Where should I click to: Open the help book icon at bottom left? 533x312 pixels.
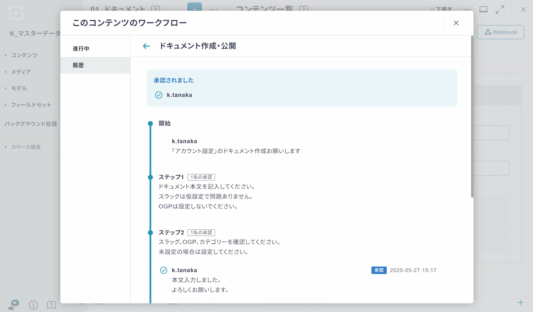[51, 305]
